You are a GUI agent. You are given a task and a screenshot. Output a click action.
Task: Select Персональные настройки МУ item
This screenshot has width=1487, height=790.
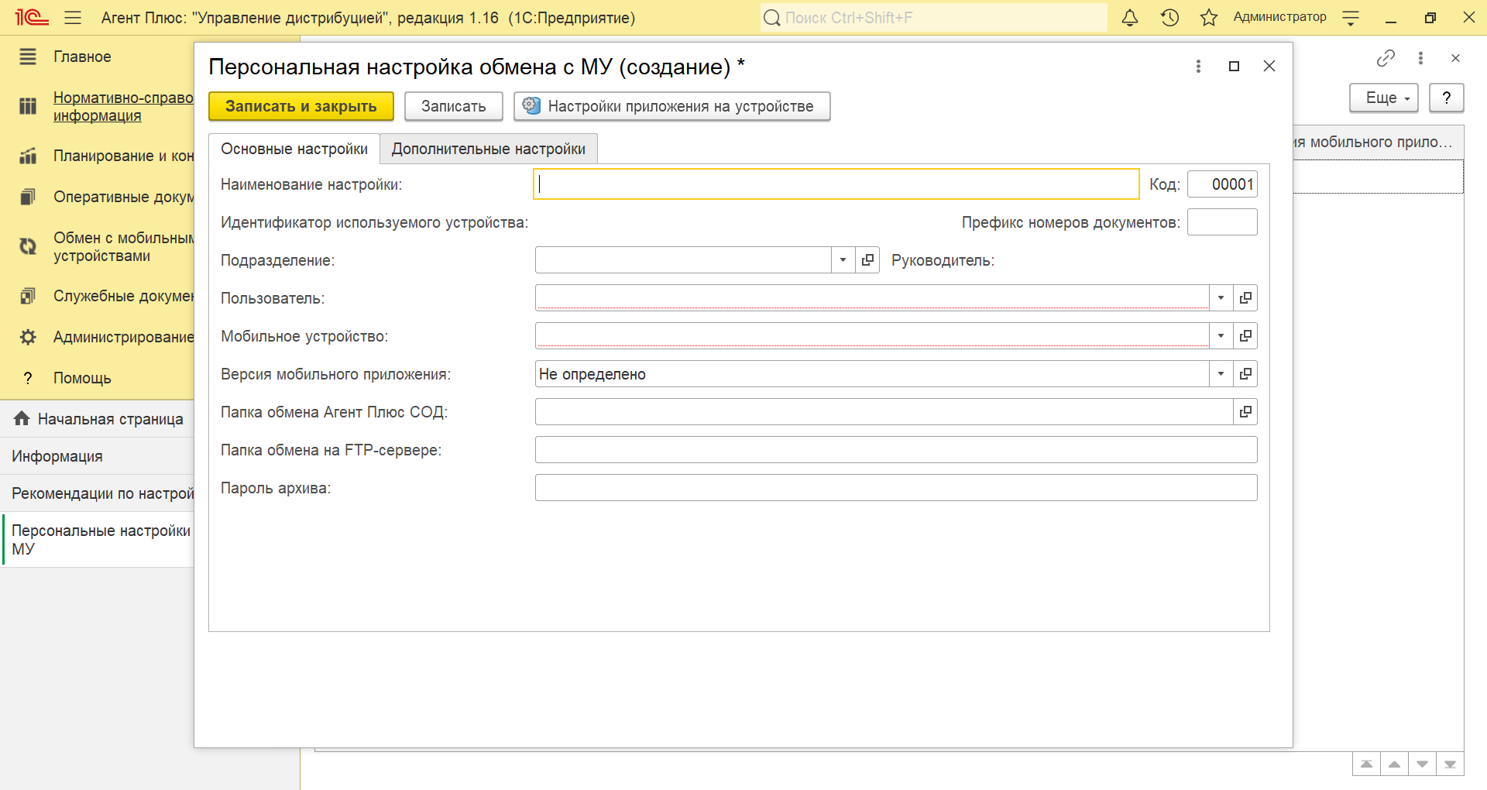[x=98, y=540]
